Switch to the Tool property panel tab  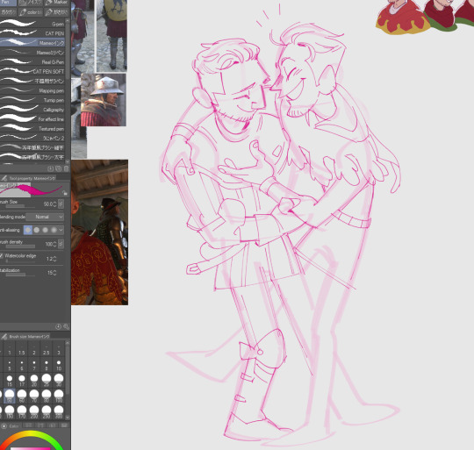point(28,178)
